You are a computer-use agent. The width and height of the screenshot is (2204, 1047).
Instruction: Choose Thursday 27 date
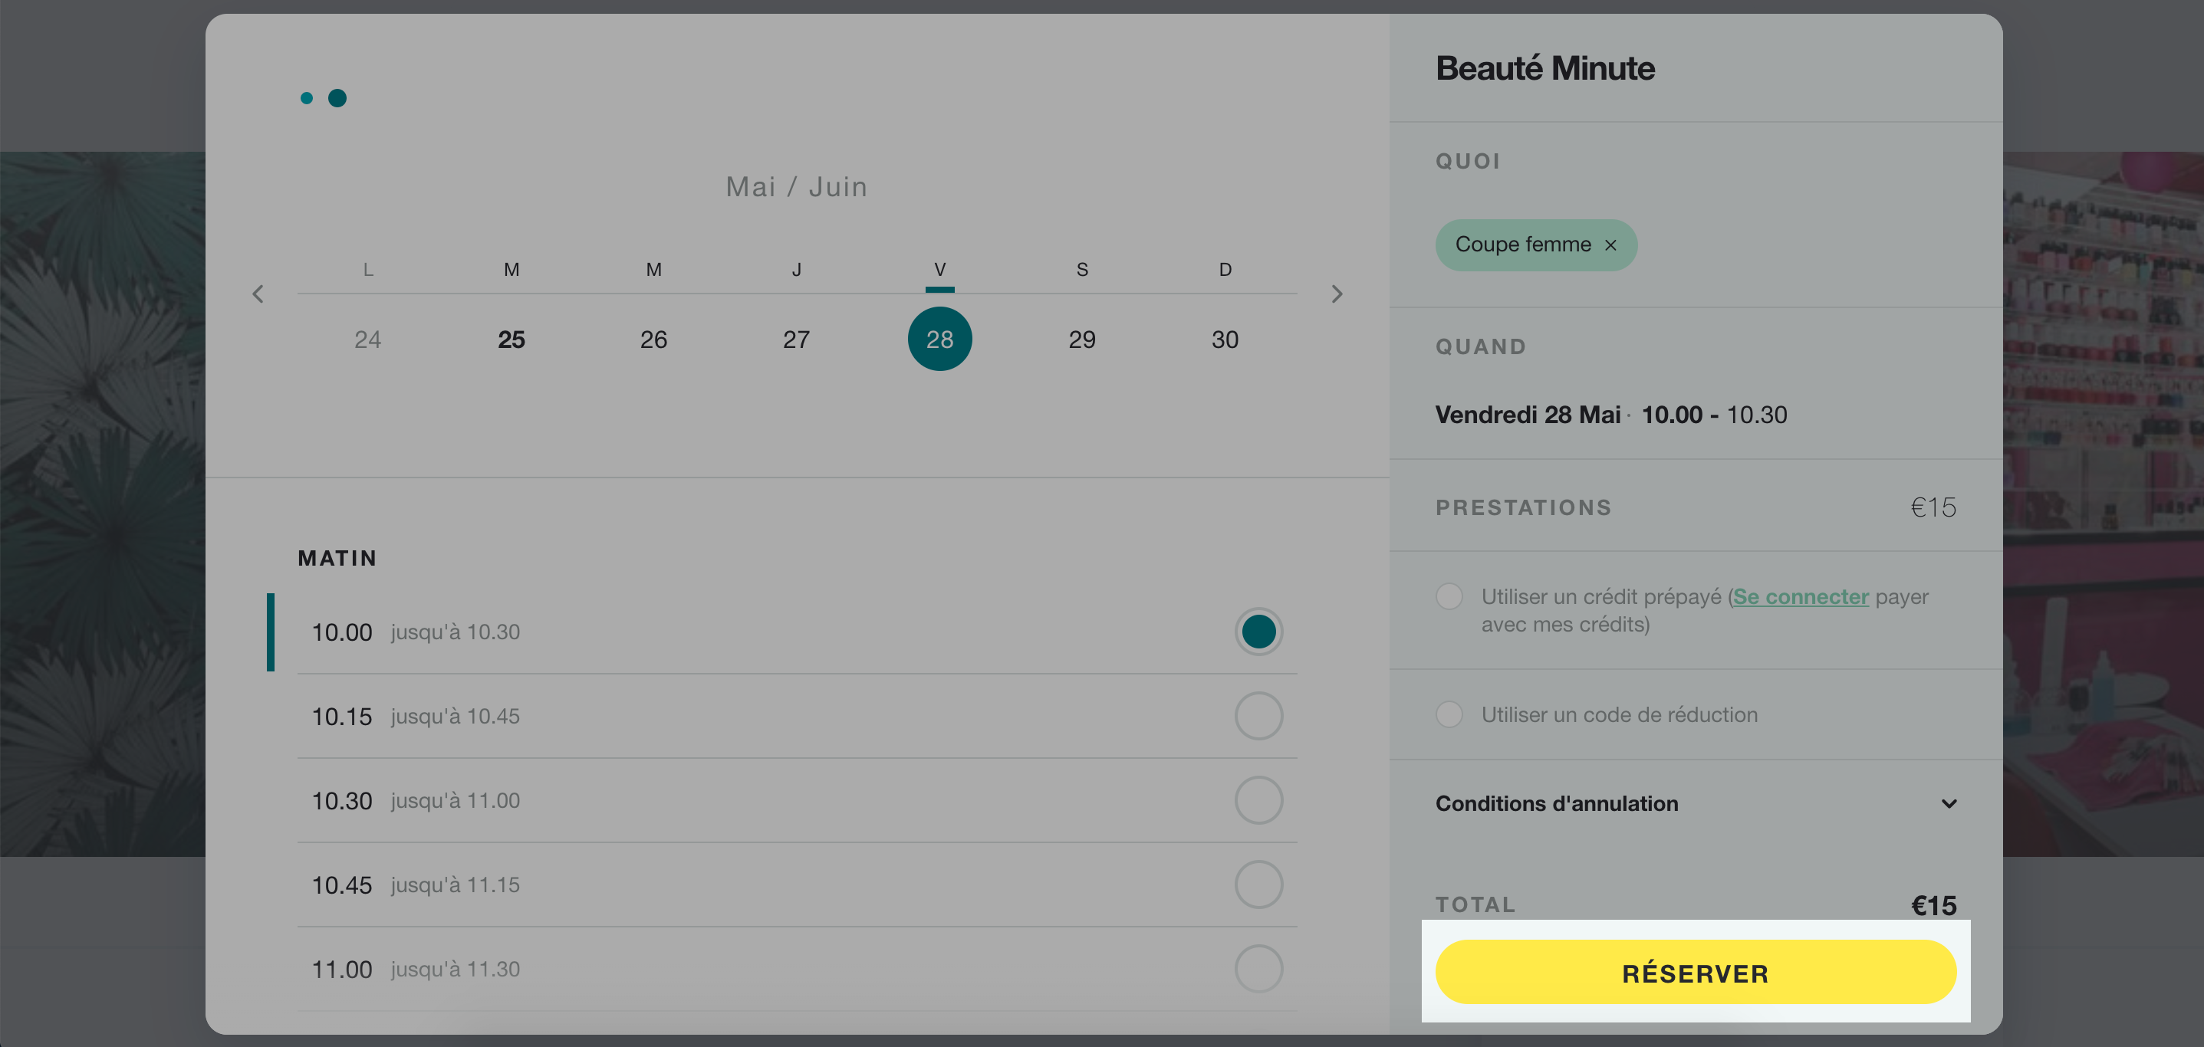796,340
